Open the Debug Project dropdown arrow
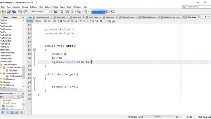This screenshot has height=119, width=211. click(82, 12)
